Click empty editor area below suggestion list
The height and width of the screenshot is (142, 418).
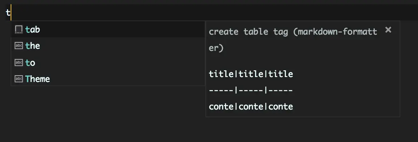pyautogui.click(x=106, y=113)
